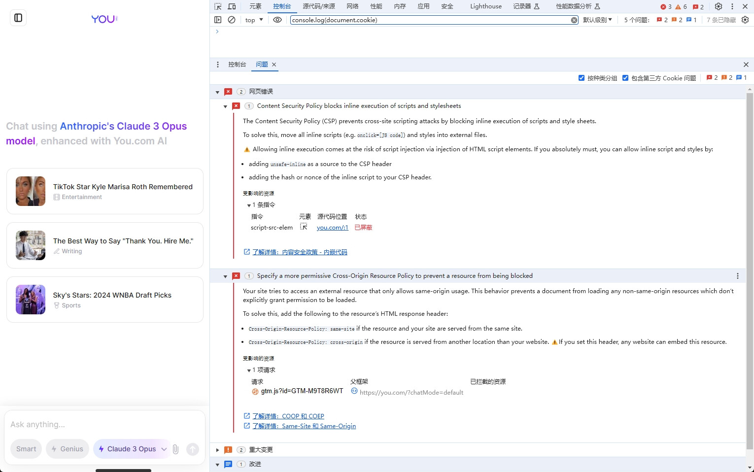Clear the console filter text
Screen dimensions: 754x472
574,20
